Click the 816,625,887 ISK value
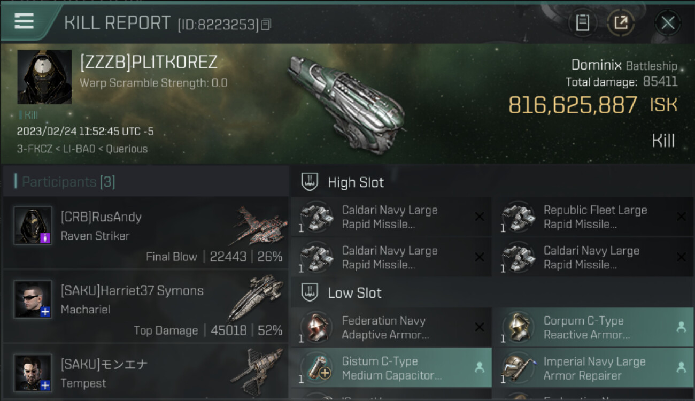The height and width of the screenshot is (401, 695). tap(573, 105)
